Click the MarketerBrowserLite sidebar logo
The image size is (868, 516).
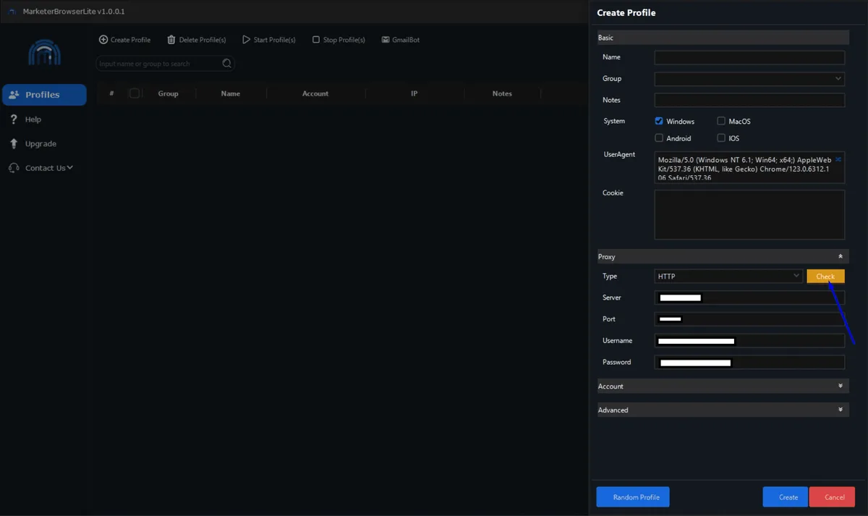44,52
